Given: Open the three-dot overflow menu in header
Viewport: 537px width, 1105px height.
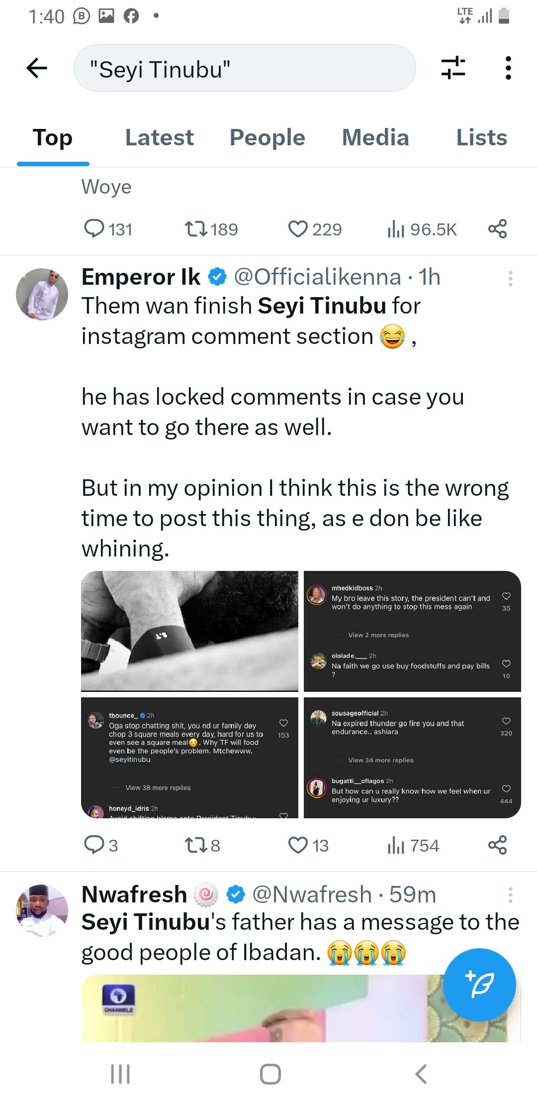Looking at the screenshot, I should 508,68.
